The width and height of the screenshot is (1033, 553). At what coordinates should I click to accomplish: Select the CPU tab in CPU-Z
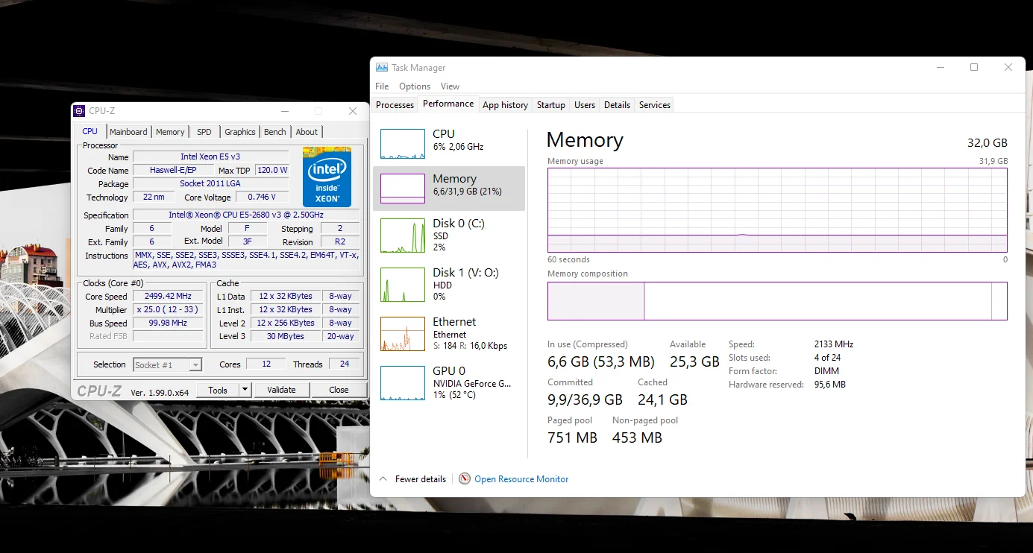click(90, 131)
